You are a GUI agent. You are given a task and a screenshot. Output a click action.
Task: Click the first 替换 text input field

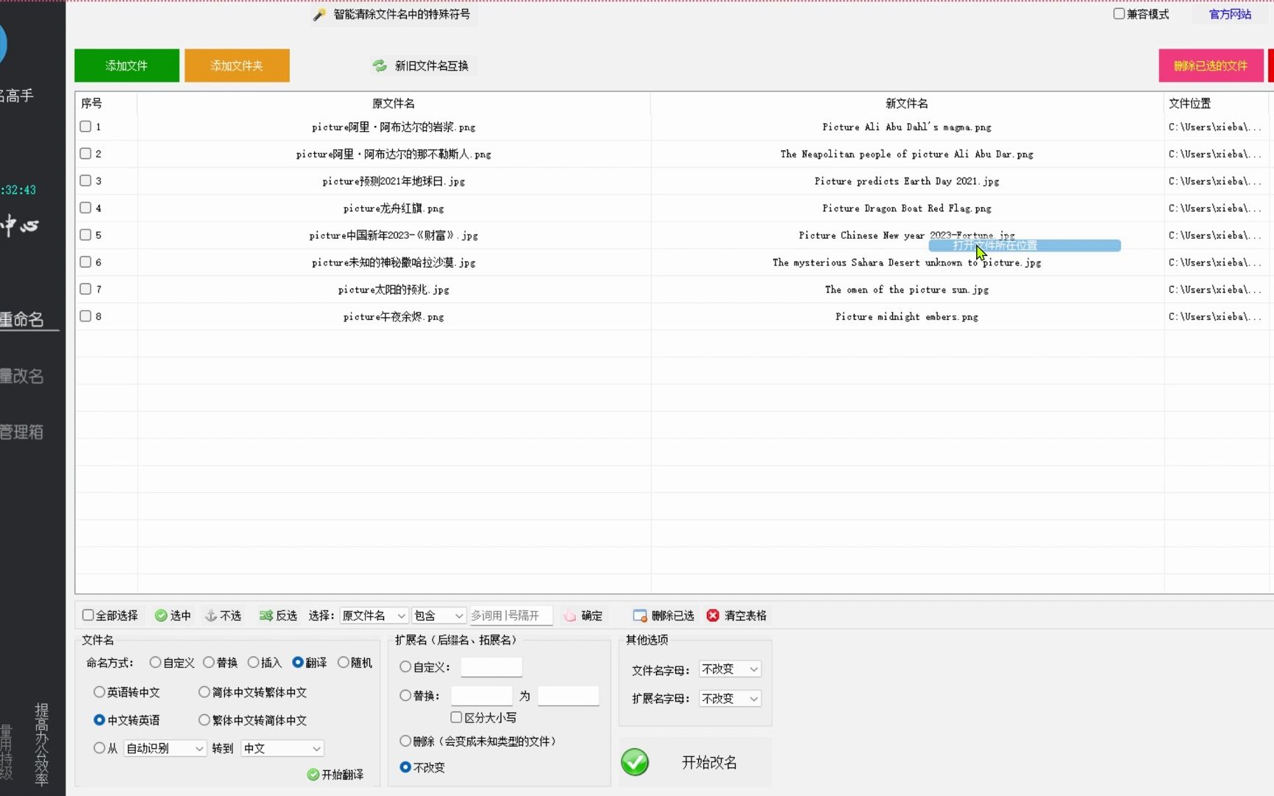[x=481, y=696]
